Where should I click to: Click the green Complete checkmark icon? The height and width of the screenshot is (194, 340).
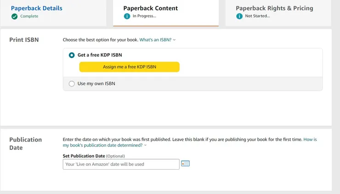click(x=15, y=17)
